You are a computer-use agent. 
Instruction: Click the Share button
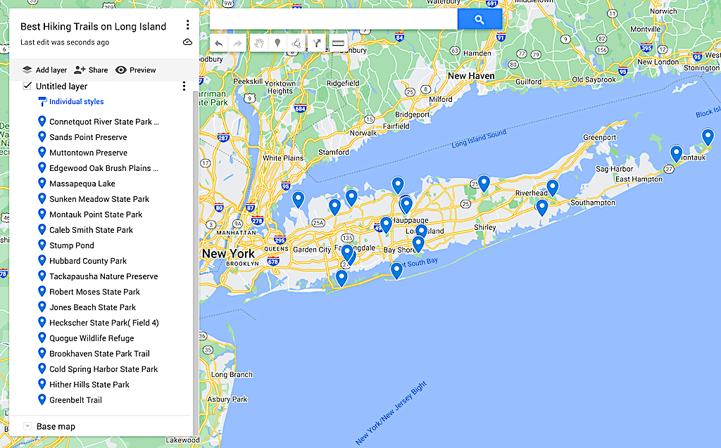click(91, 70)
